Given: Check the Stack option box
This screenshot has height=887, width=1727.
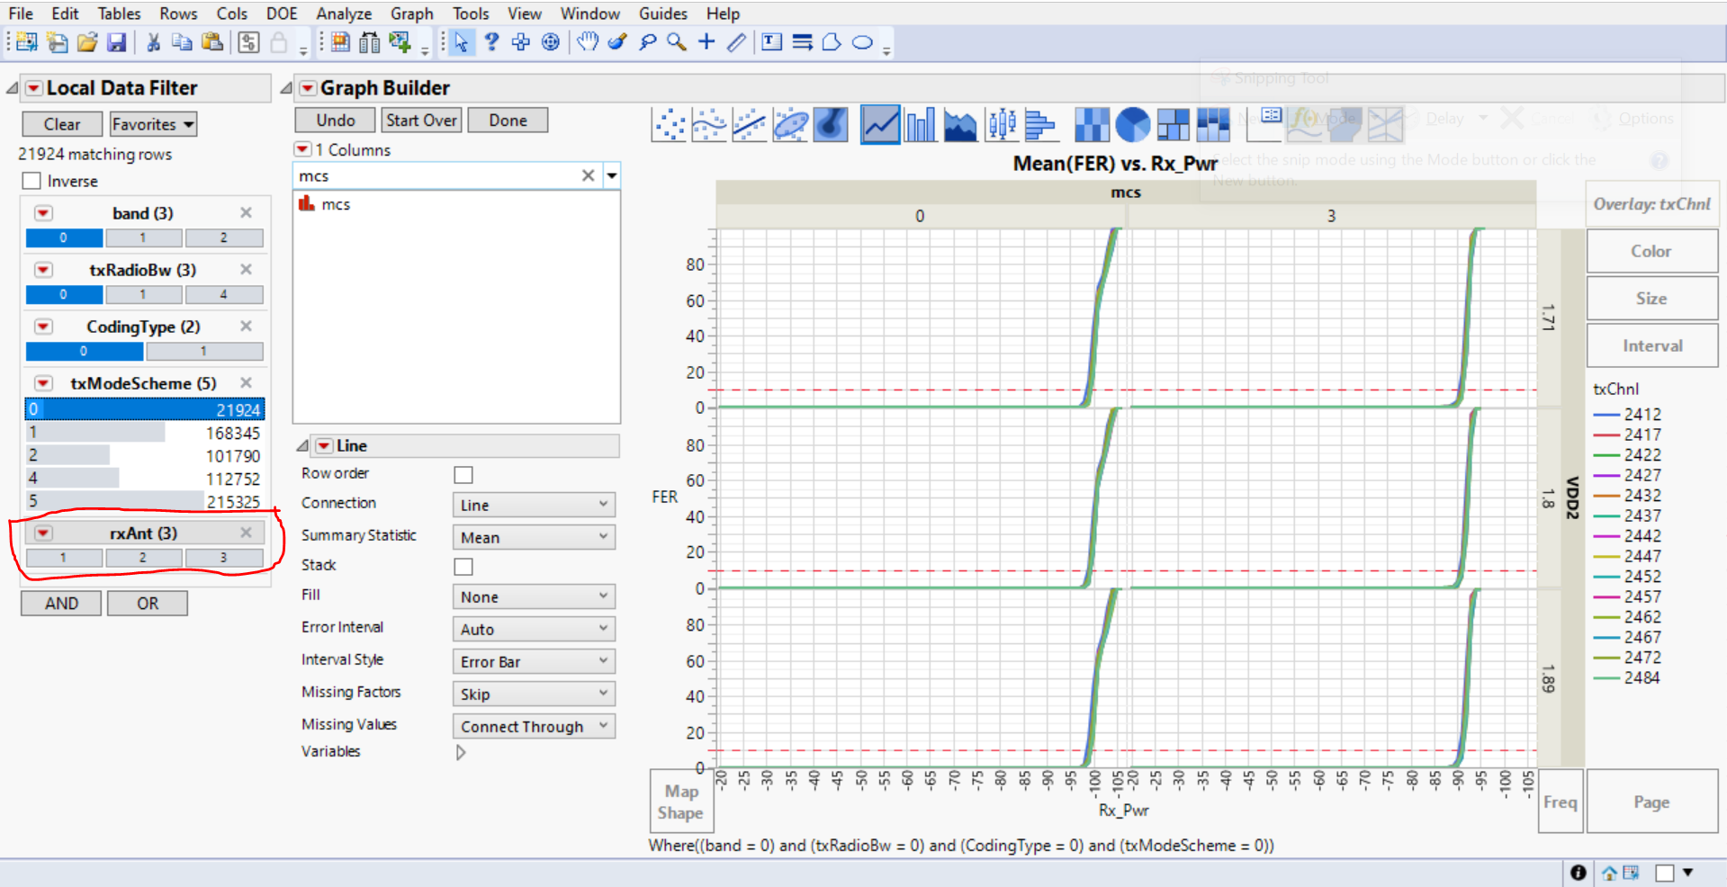Looking at the screenshot, I should pos(463,566).
